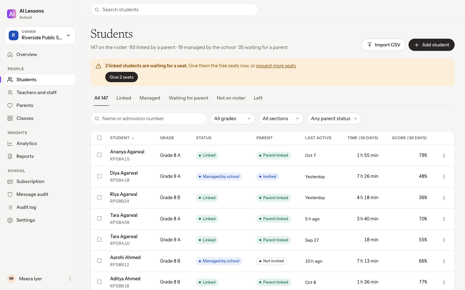
Task: Open row actions for Aditya Ahmed
Action: [x=444, y=282]
